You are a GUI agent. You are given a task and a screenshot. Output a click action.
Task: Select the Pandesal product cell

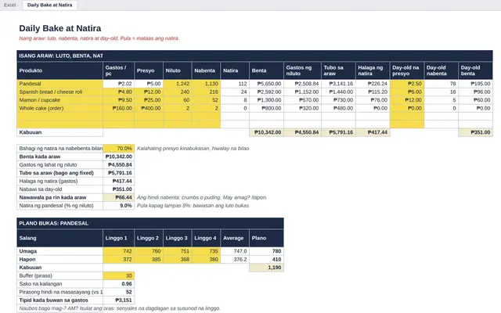59,84
